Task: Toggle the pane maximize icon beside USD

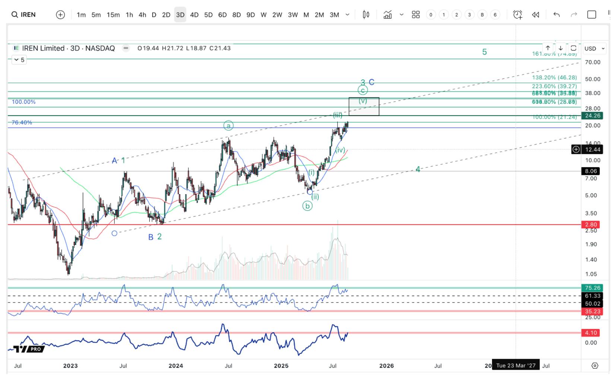Action: (574, 48)
